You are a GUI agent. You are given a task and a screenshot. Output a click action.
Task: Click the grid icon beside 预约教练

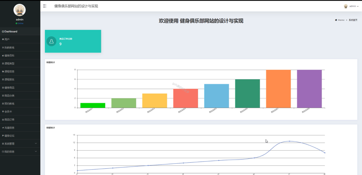3,104
